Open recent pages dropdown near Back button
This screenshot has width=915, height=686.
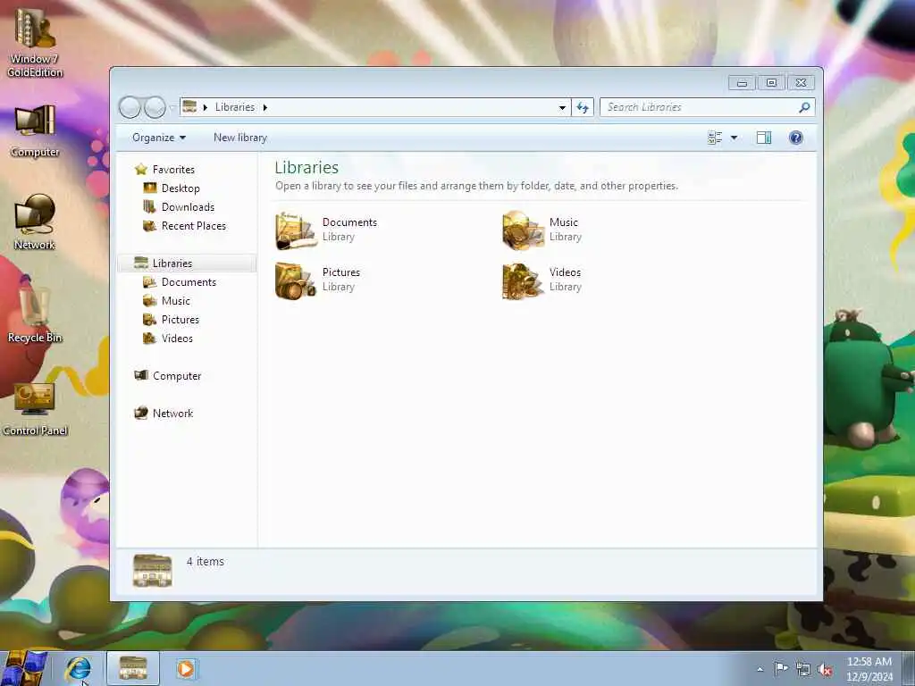[172, 107]
